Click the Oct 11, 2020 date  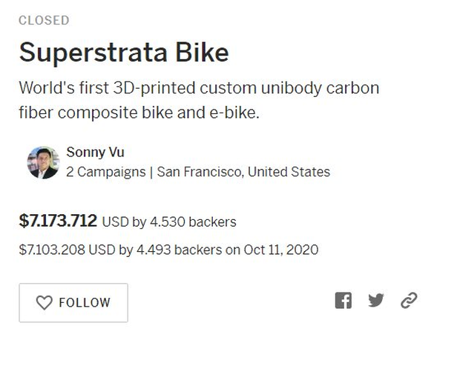281,250
